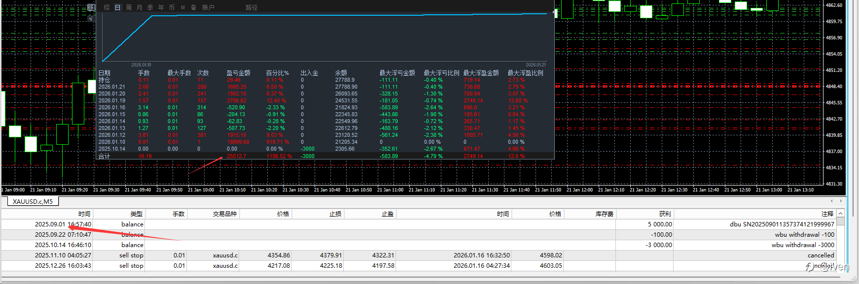Open the 备 notes tab

(x=193, y=7)
